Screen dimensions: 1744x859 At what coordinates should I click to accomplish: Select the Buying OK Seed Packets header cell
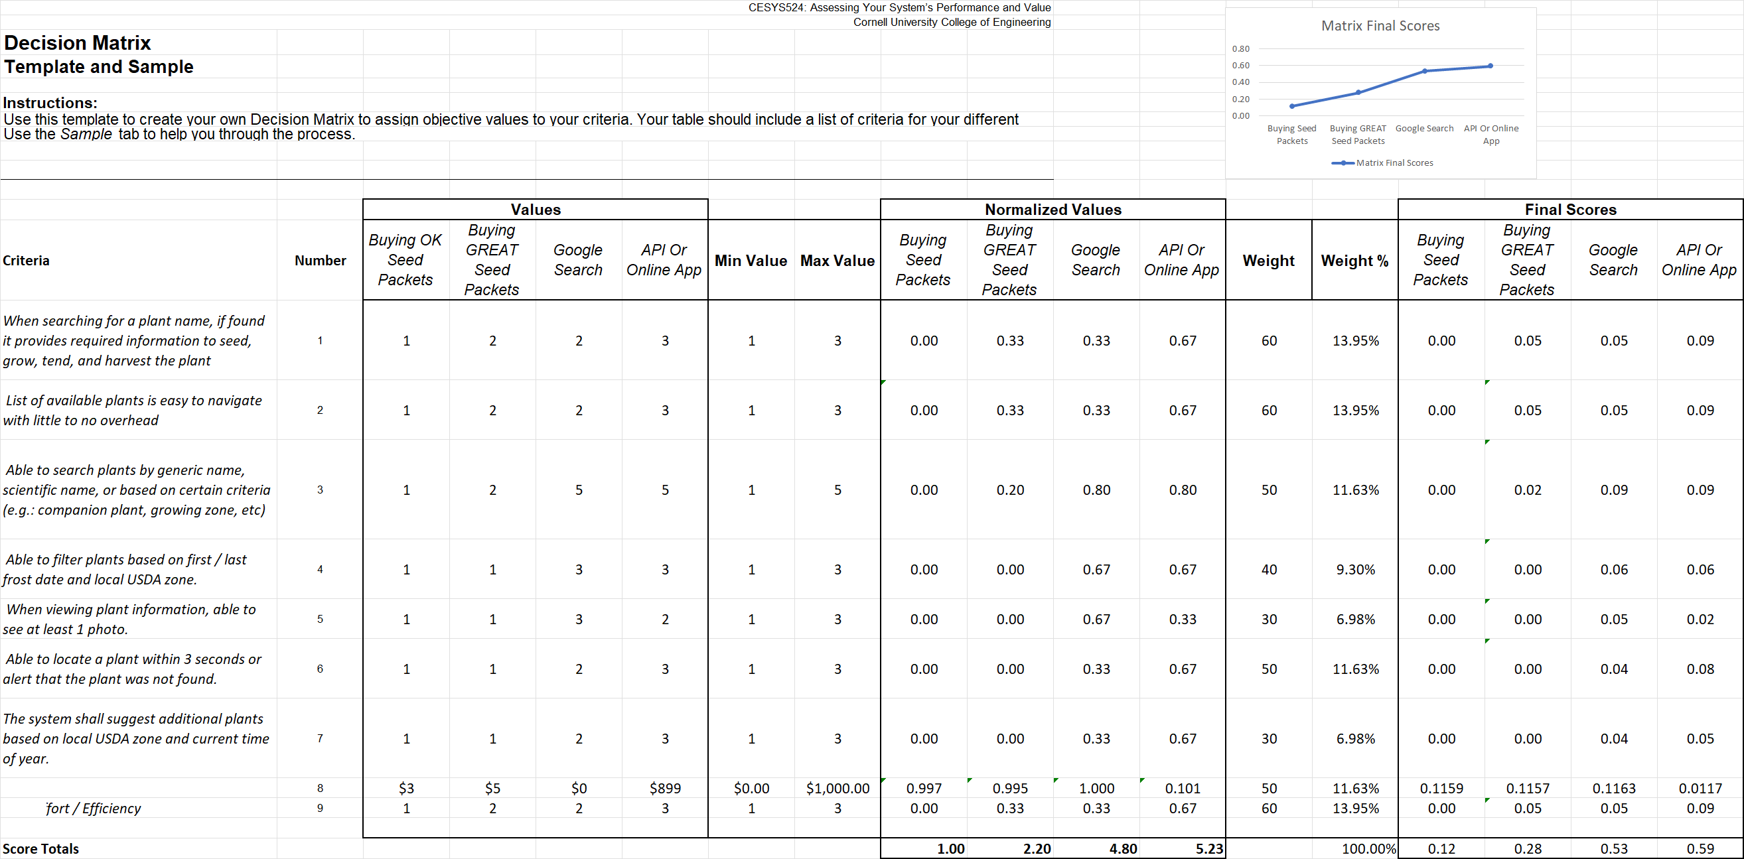tap(405, 260)
